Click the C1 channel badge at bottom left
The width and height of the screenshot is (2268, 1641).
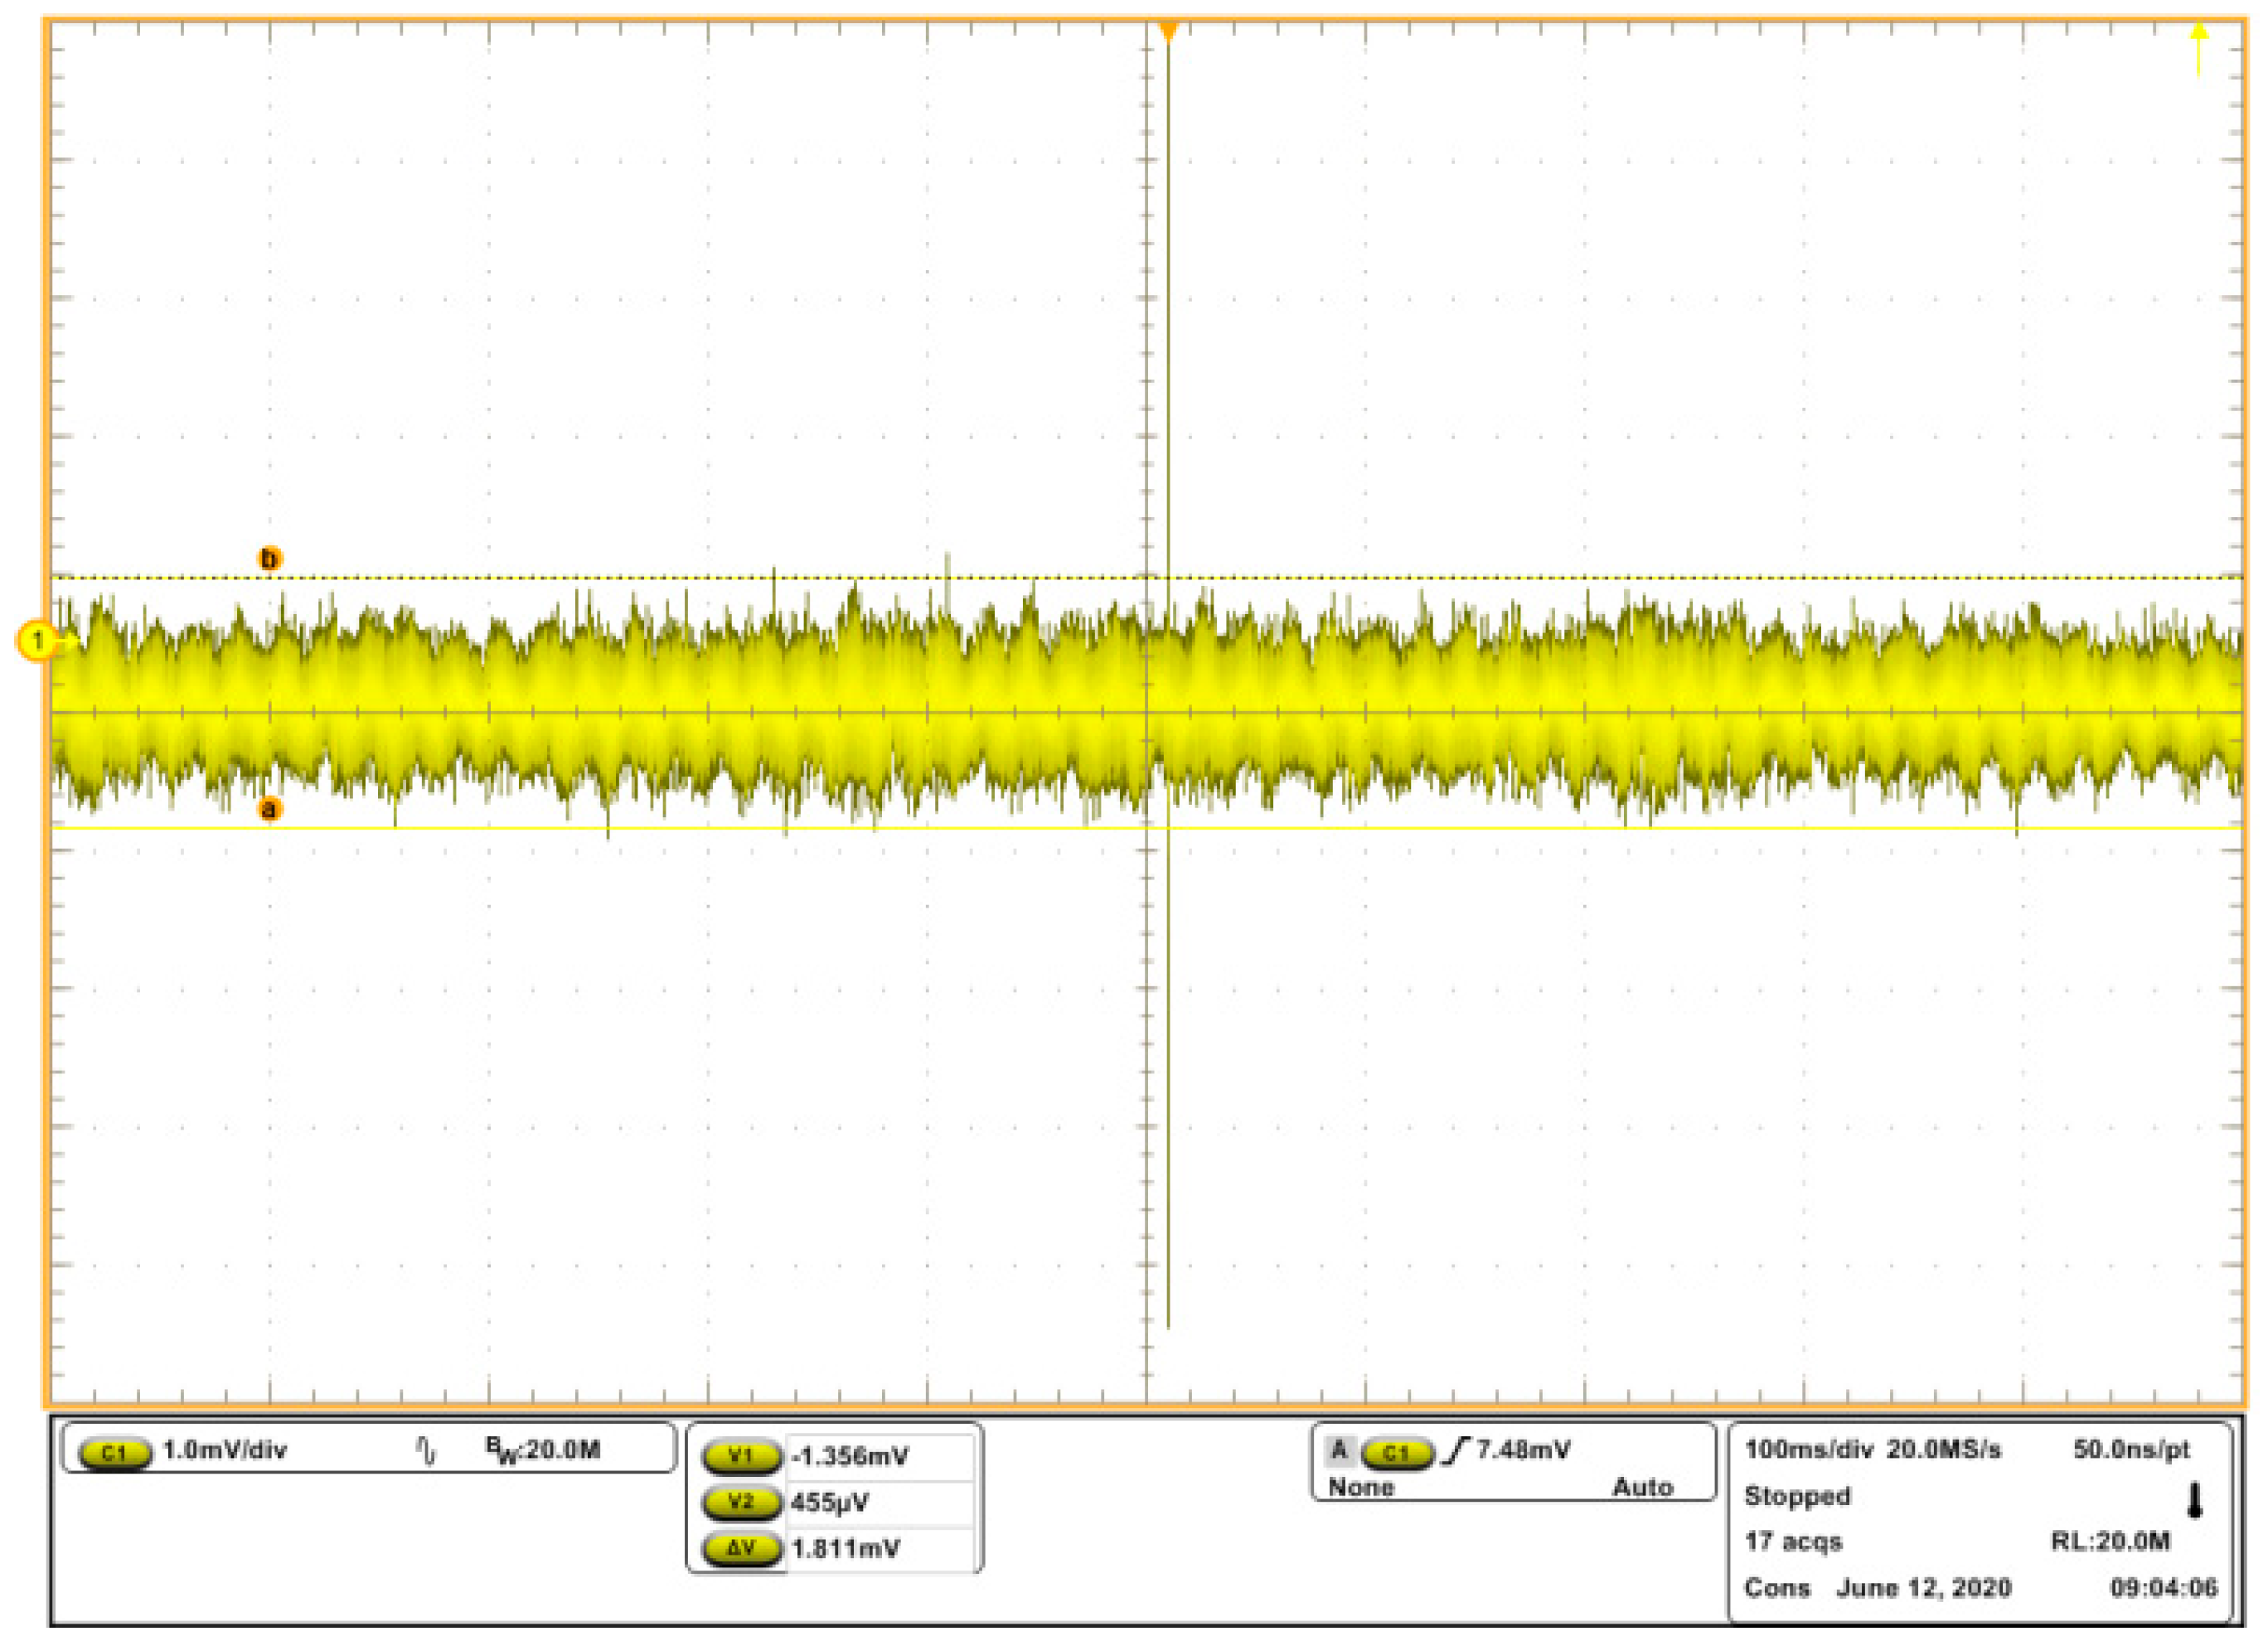[x=115, y=1453]
